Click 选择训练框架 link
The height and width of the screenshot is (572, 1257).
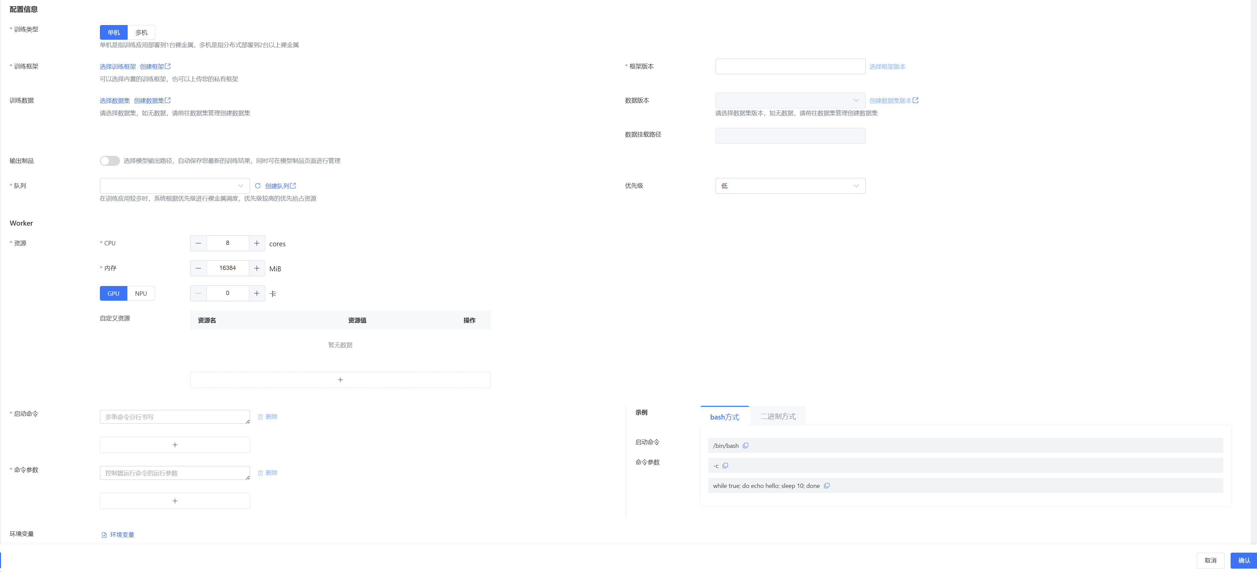pyautogui.click(x=118, y=67)
